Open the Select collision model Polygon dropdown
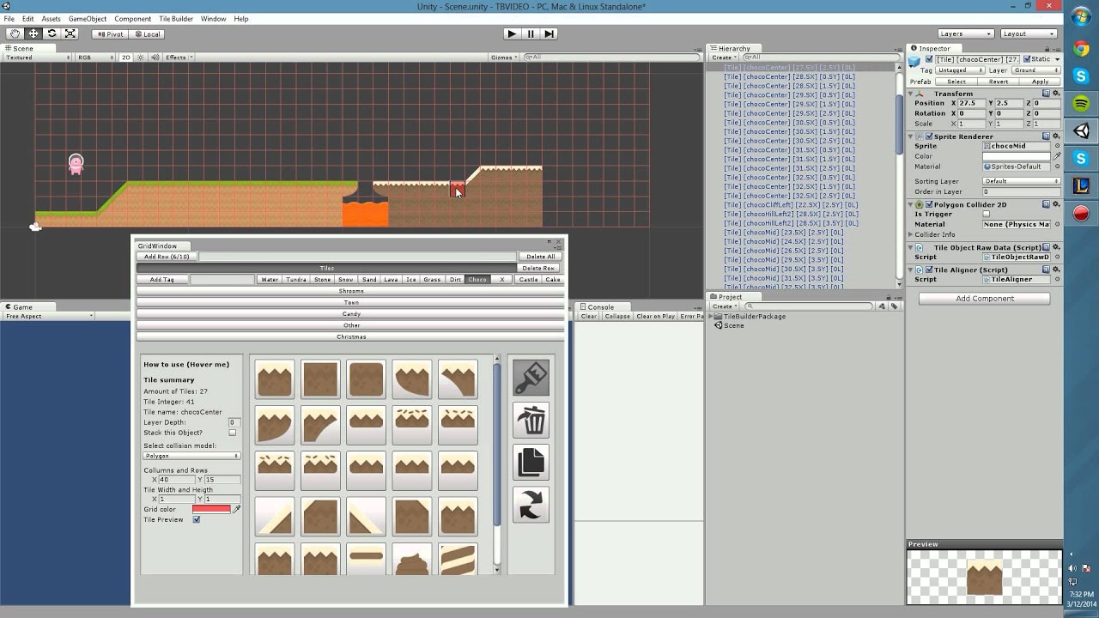Viewport: 1099px width, 618px height. [191, 456]
